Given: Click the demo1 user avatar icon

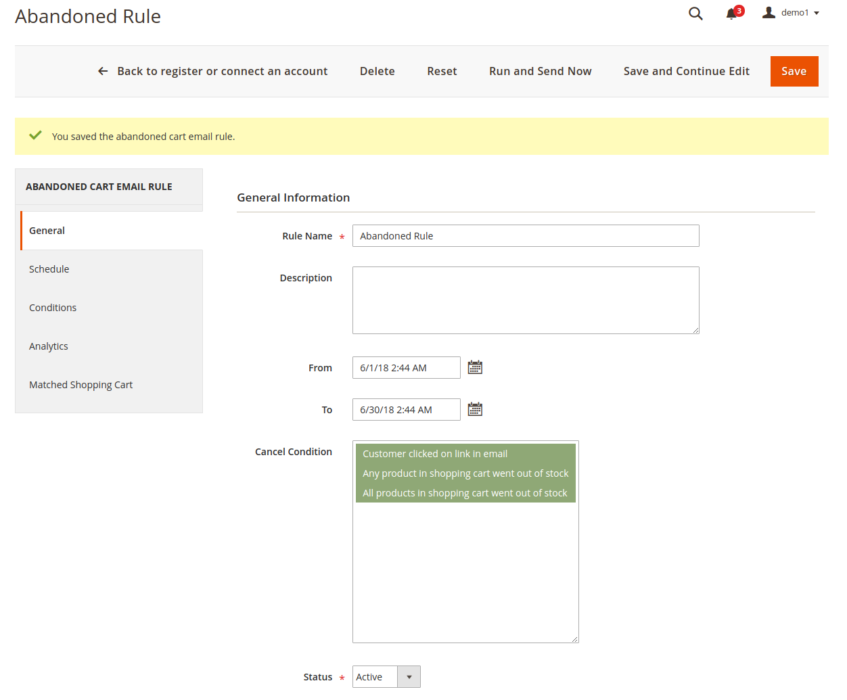Looking at the screenshot, I should click(x=769, y=13).
